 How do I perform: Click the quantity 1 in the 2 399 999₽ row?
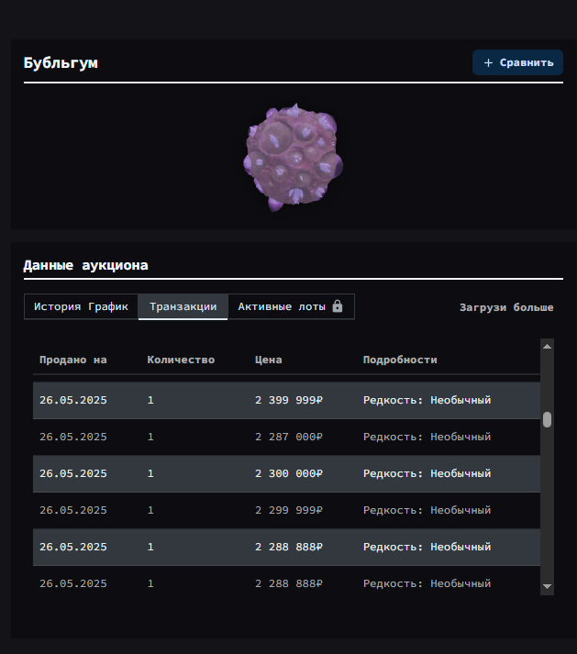pos(150,400)
